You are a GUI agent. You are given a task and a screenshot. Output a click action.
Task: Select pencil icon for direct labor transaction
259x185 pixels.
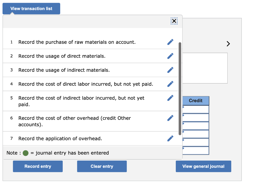[170, 84]
